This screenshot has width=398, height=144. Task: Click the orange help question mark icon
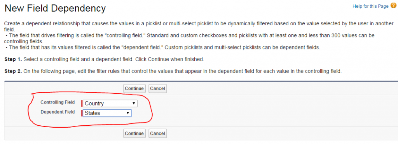(x=393, y=6)
